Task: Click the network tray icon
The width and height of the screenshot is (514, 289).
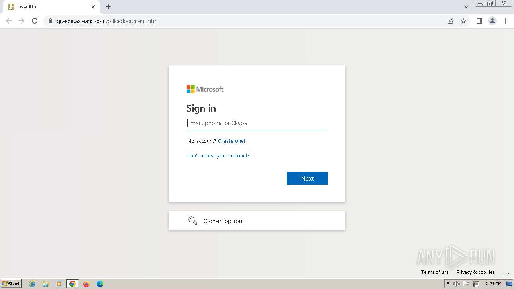Action: [476, 284]
